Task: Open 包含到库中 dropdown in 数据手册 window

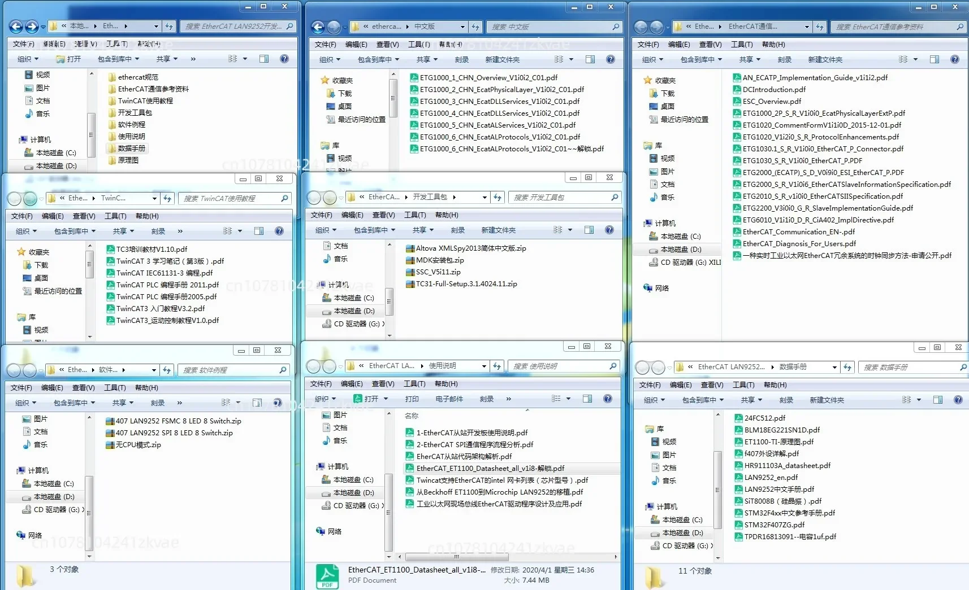Action: (703, 400)
